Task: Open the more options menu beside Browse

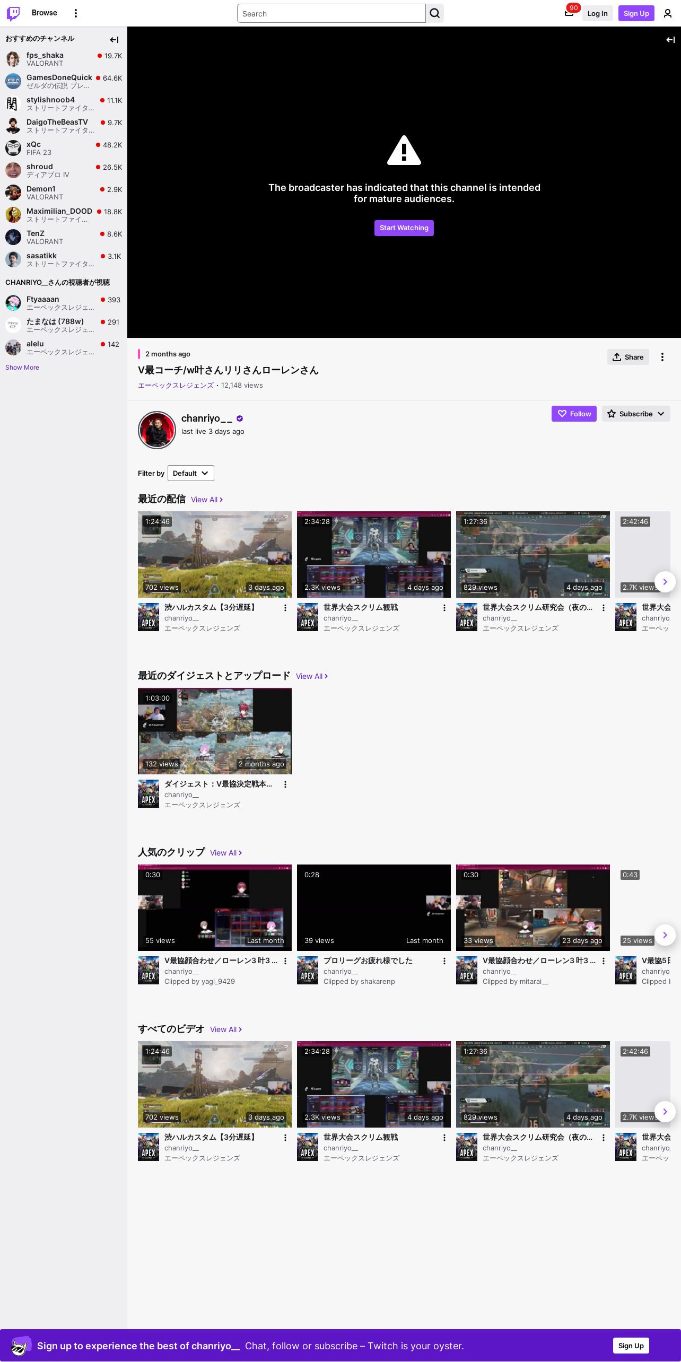Action: (76, 13)
